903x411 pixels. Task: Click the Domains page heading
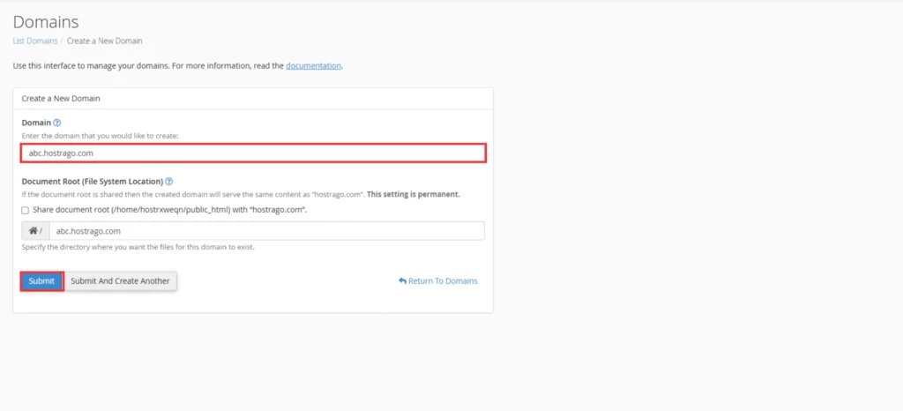[x=46, y=22]
